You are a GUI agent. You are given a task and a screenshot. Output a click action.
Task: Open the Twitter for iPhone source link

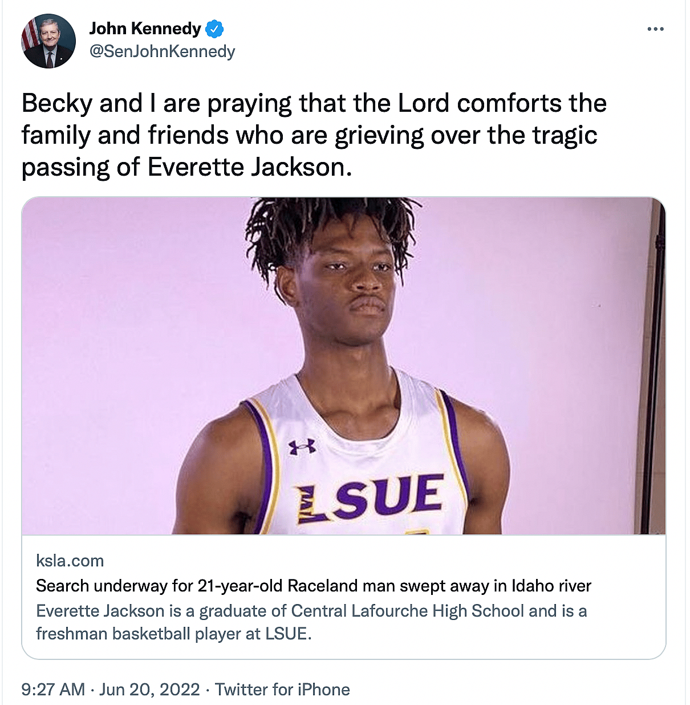coord(282,689)
